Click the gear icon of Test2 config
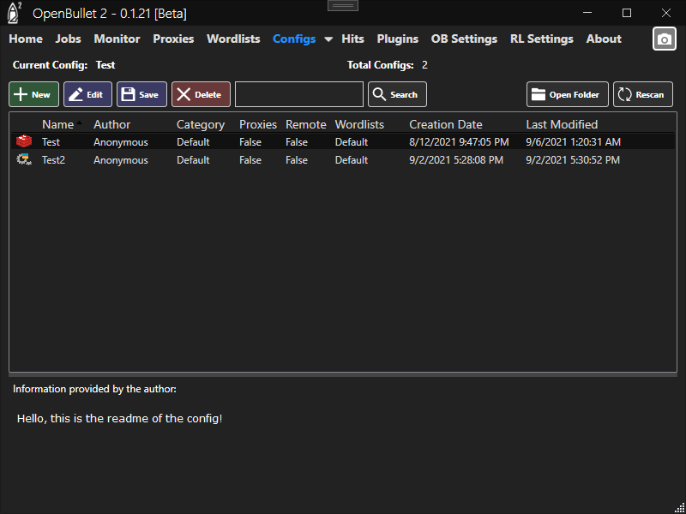The width and height of the screenshot is (686, 514). click(24, 160)
